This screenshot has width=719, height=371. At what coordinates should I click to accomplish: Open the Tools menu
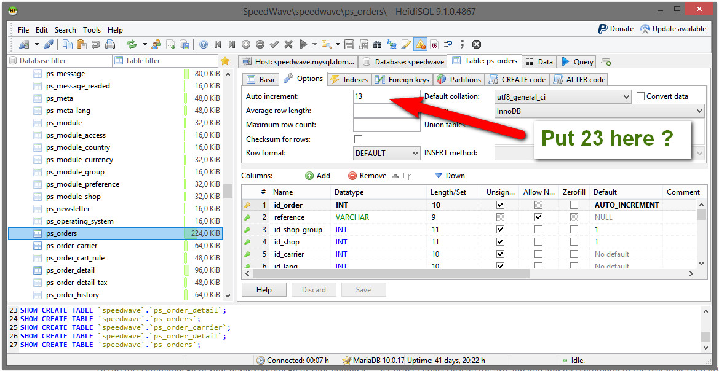point(92,29)
